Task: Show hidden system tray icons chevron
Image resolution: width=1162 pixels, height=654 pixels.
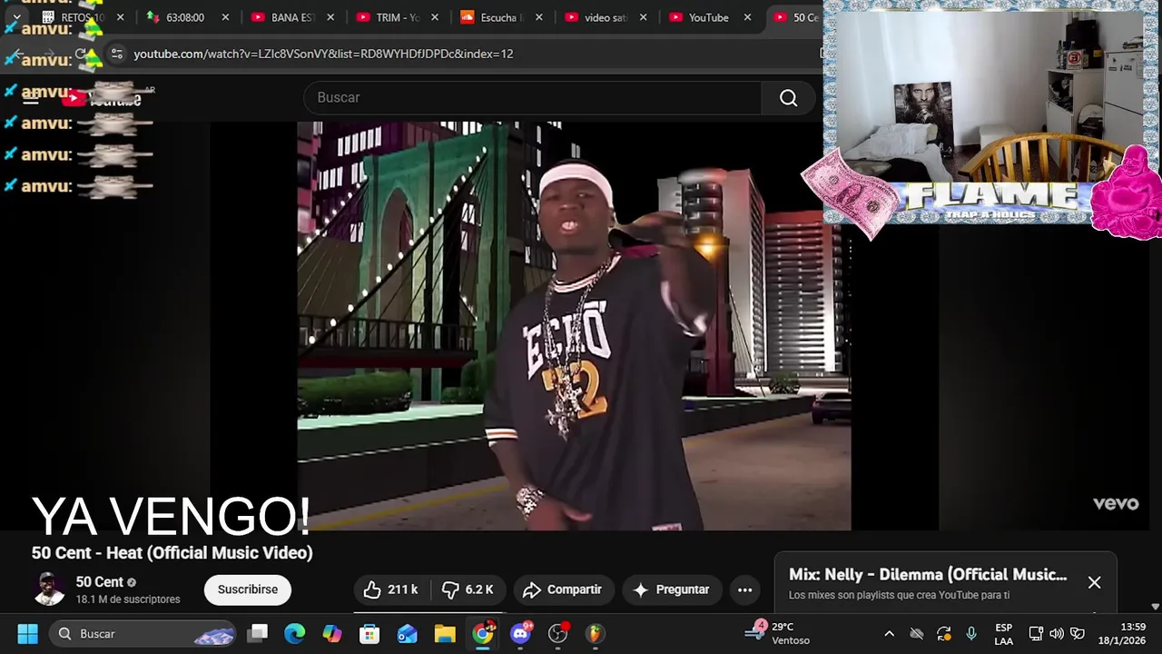Action: tap(890, 633)
